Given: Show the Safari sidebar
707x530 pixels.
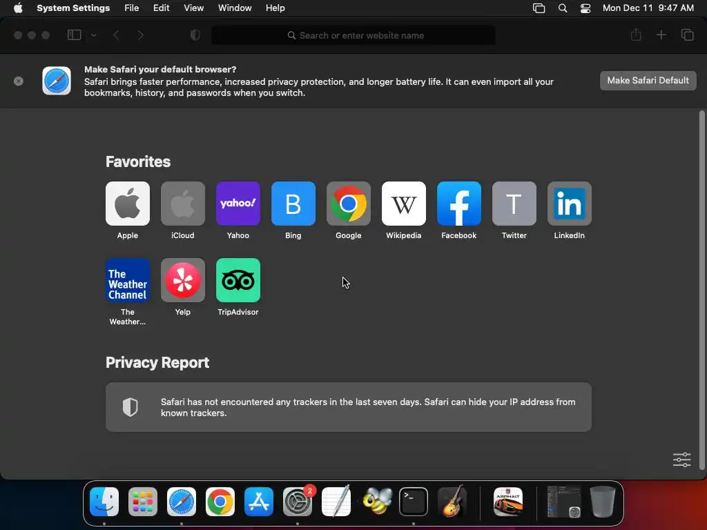Looking at the screenshot, I should click(74, 35).
